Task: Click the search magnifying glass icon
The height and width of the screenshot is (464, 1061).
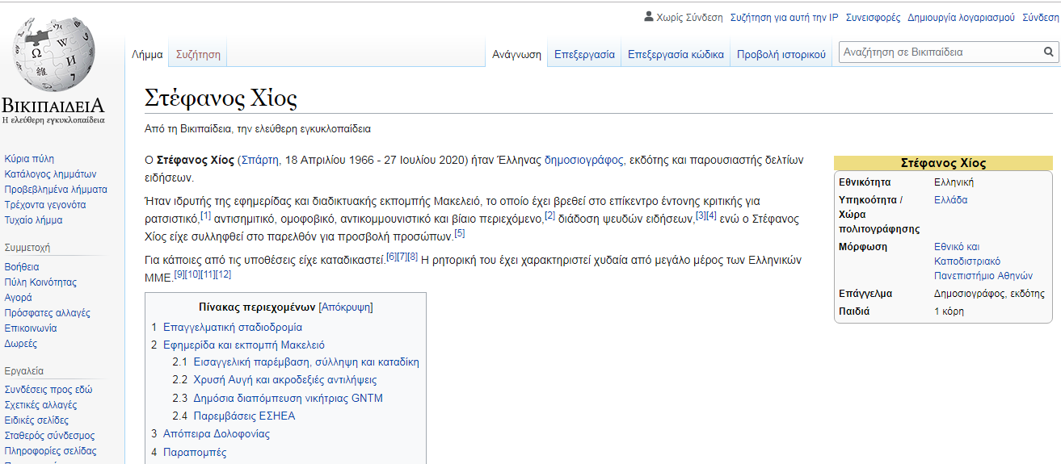Action: (x=1049, y=52)
